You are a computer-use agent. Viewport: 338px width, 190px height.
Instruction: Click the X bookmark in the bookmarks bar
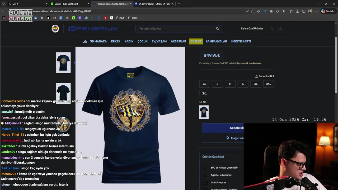click(4, 18)
